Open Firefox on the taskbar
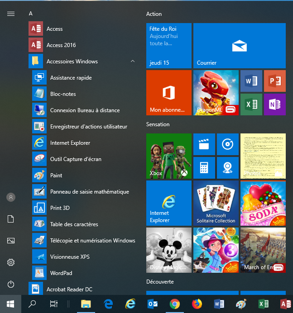 197,304
